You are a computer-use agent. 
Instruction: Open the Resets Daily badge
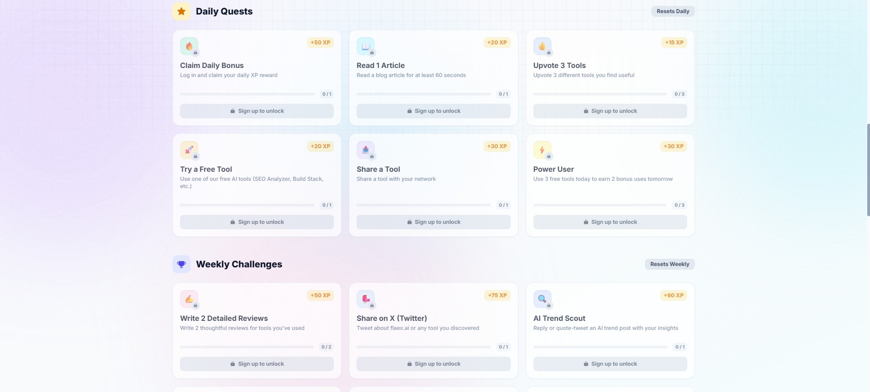[673, 11]
